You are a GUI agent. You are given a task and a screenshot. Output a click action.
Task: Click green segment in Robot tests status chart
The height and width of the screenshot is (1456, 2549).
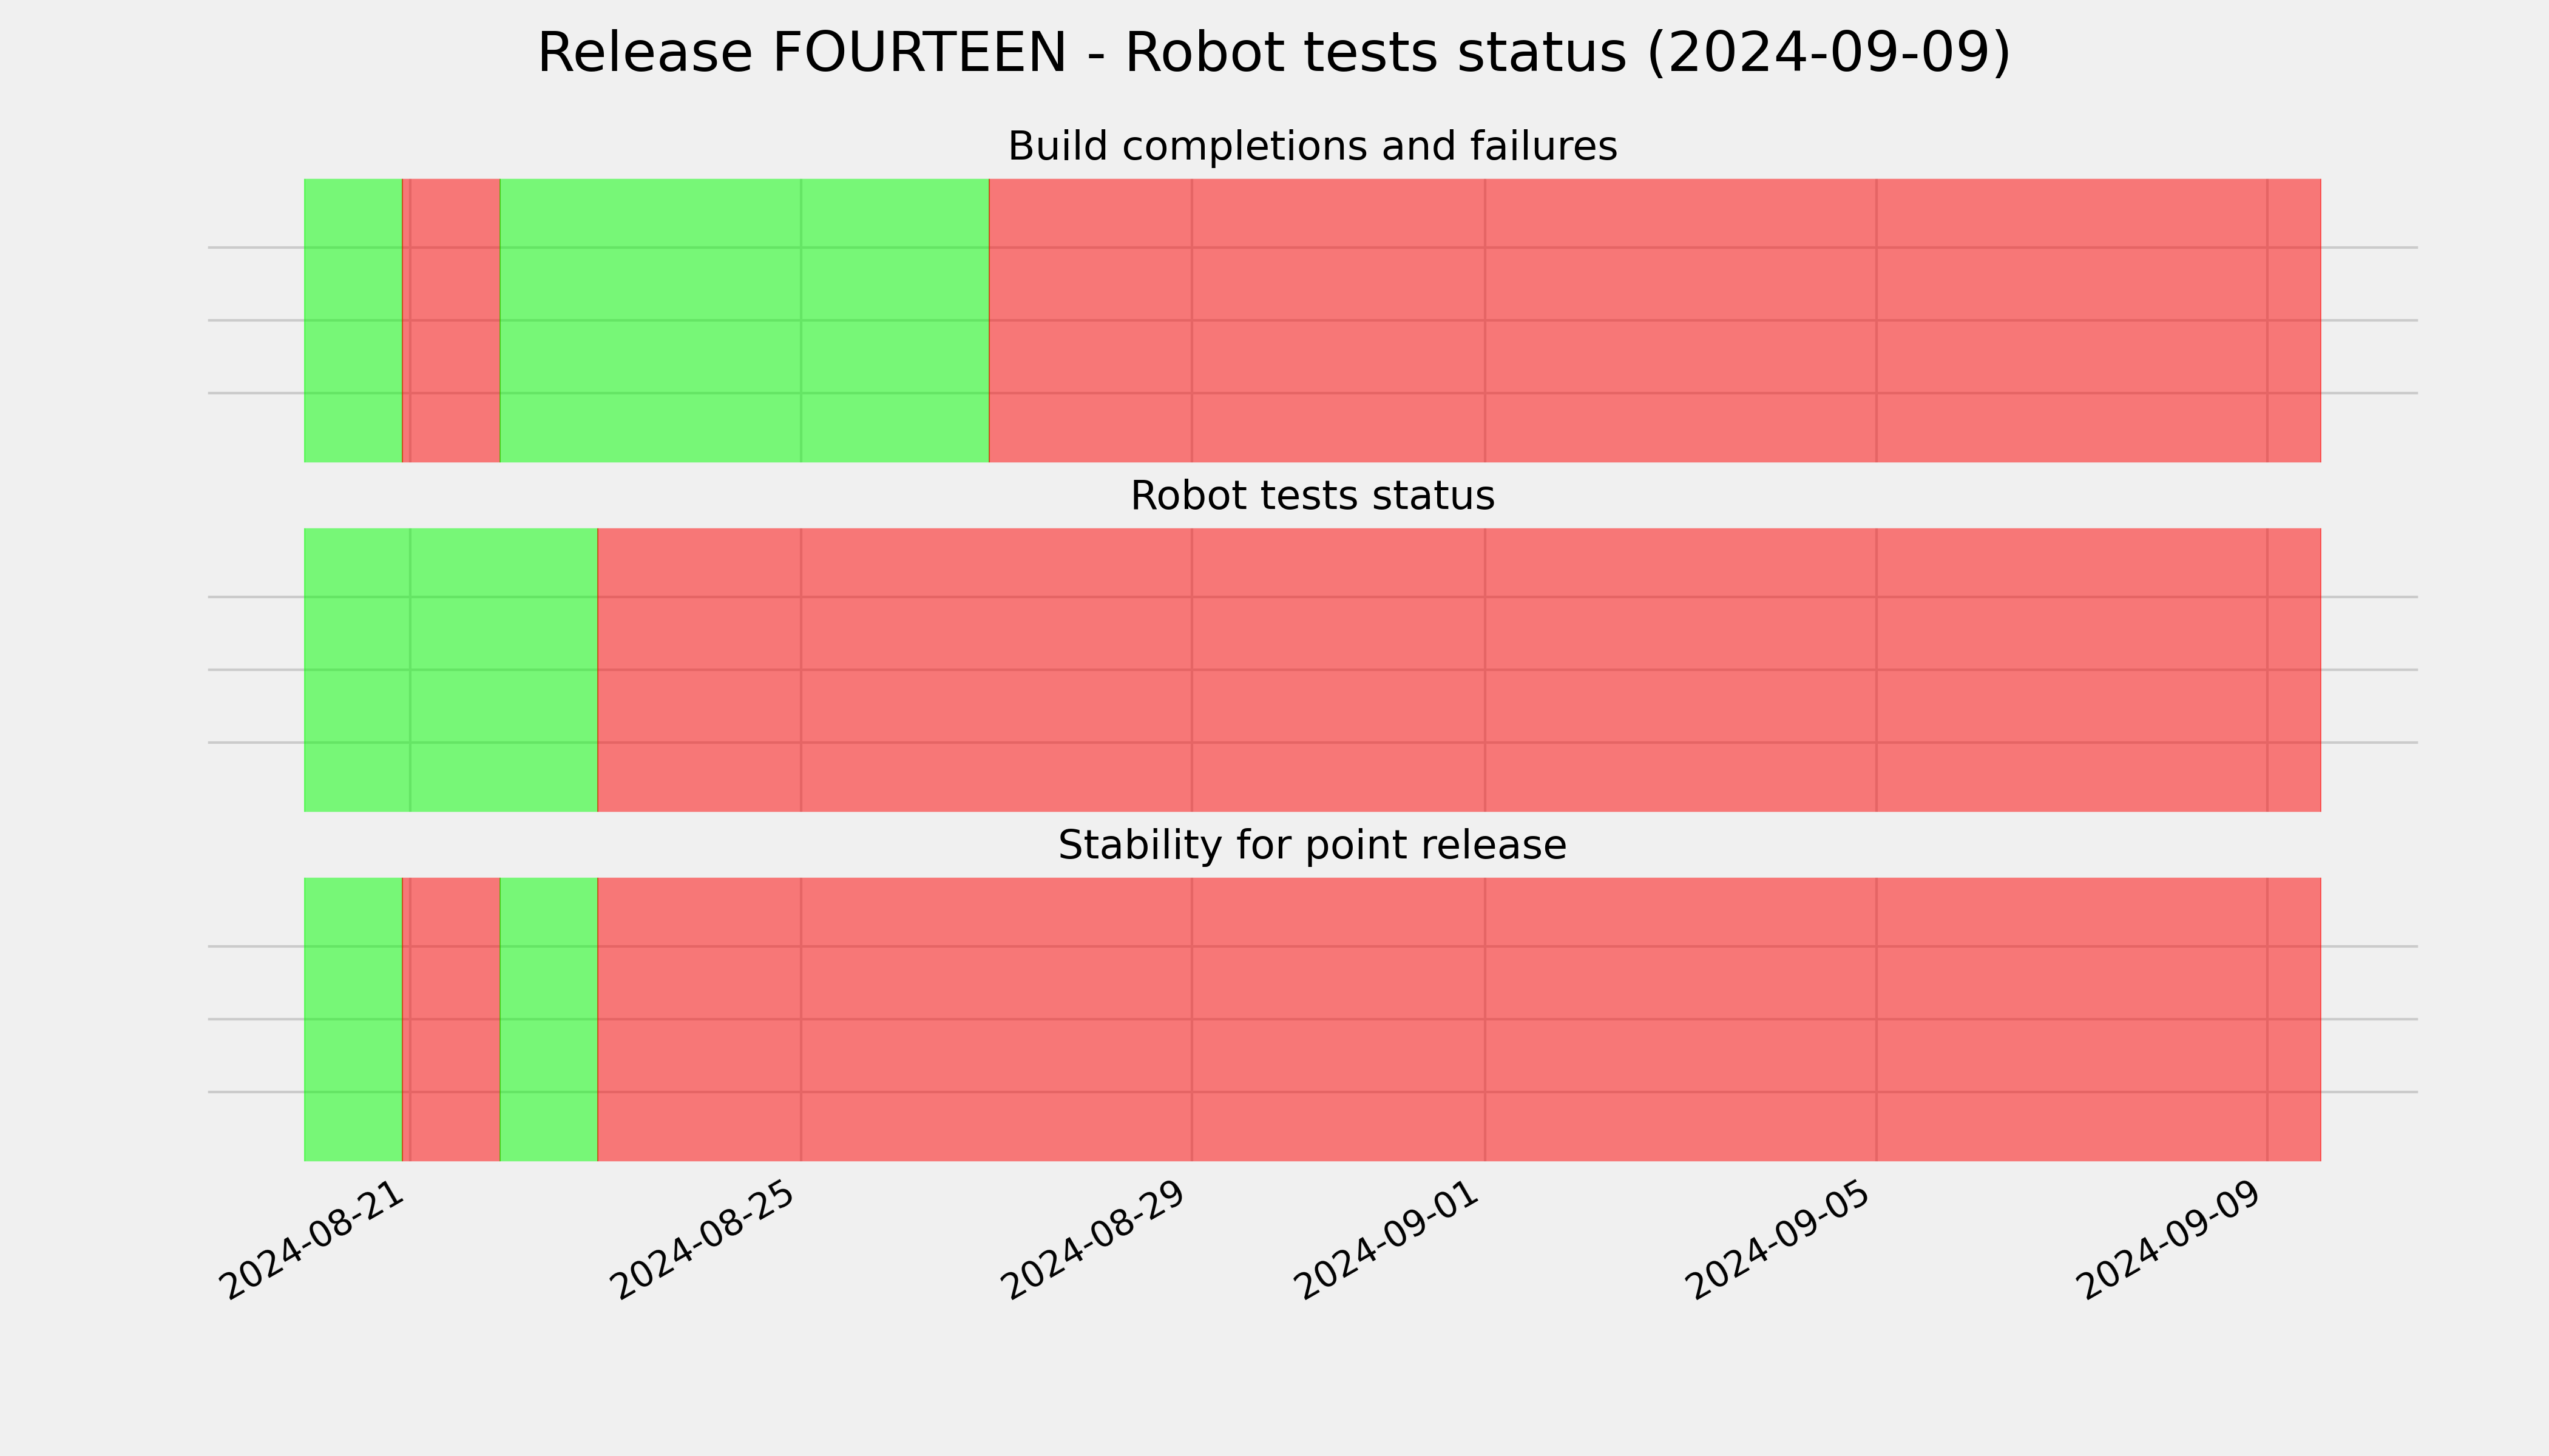pyautogui.click(x=451, y=670)
